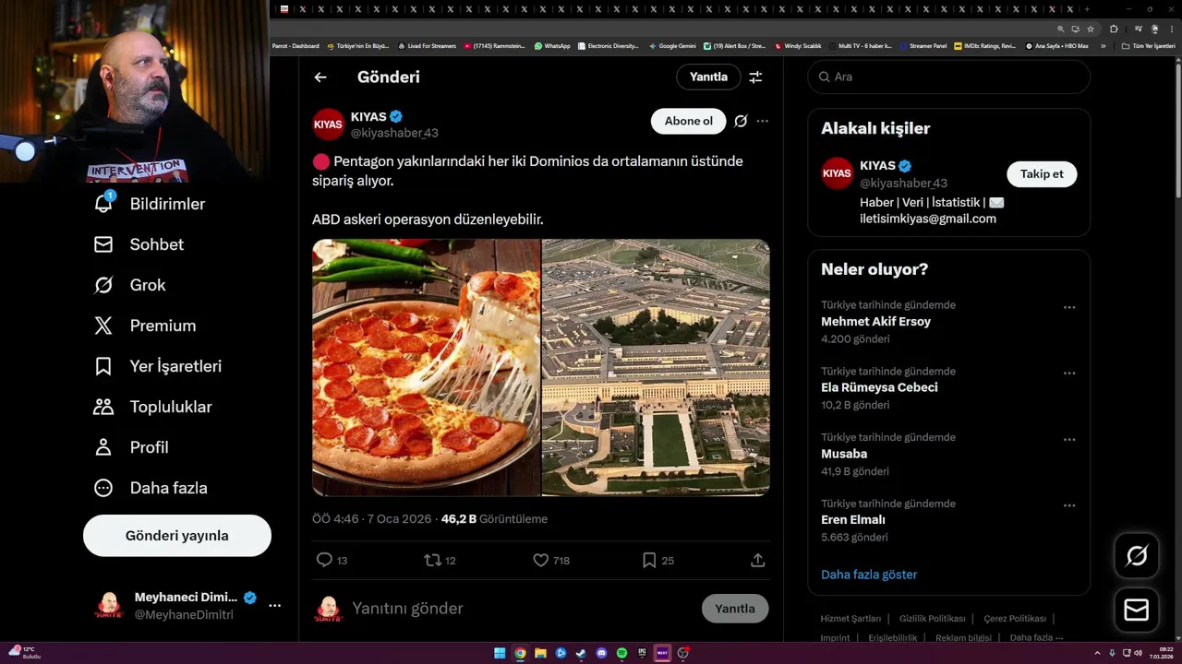Click the Gönderi yayınla button
Screen dimensions: 1182x664
(x=177, y=536)
